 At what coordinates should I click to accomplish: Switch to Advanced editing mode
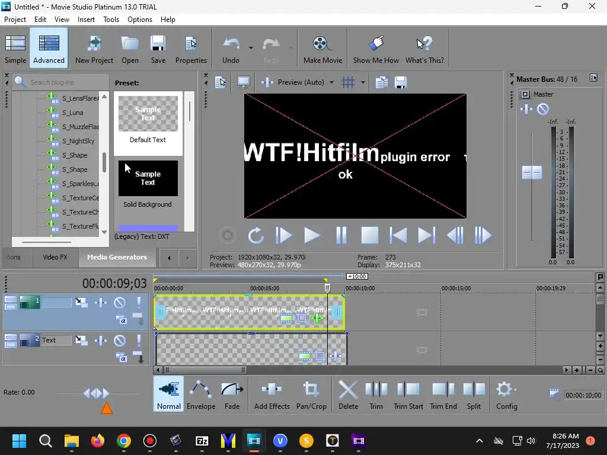point(49,49)
